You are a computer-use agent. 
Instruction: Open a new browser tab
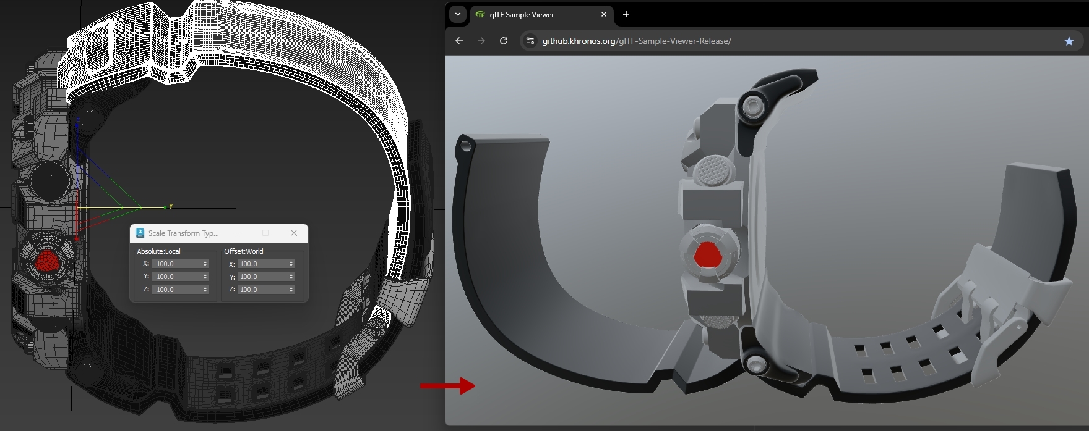point(626,14)
